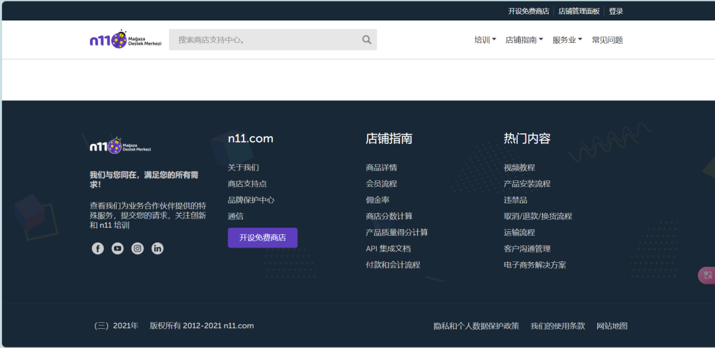715x348 pixels.
Task: Click 登录 in the top bar
Action: click(616, 11)
